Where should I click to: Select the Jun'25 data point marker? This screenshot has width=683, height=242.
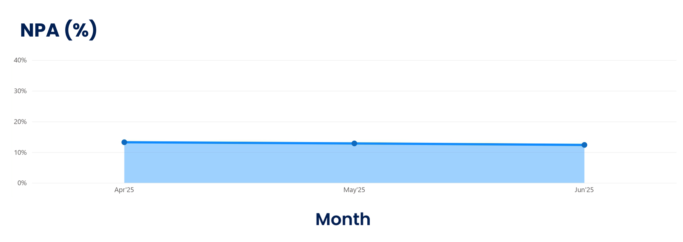tap(584, 145)
